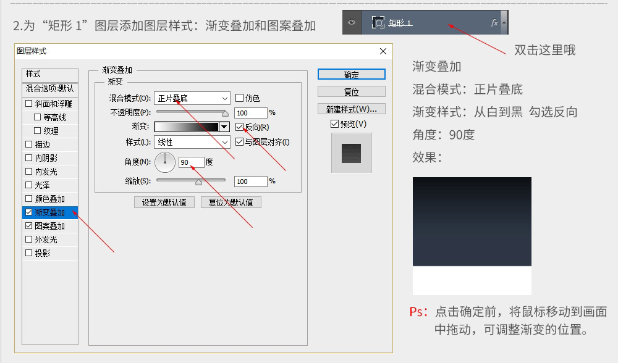Toggle the 反向 checkbox

click(239, 127)
